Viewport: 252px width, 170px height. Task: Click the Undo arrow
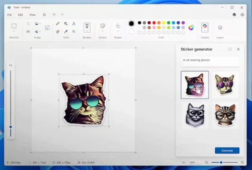coord(54,15)
